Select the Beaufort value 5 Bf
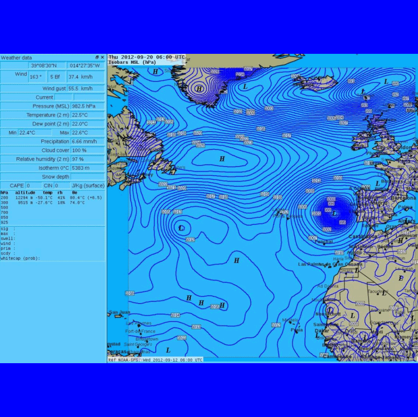The image size is (418, 417). (56, 76)
